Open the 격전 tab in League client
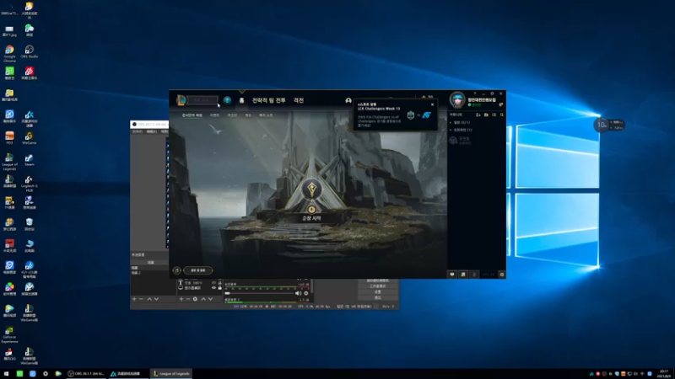The image size is (675, 379). click(x=299, y=100)
